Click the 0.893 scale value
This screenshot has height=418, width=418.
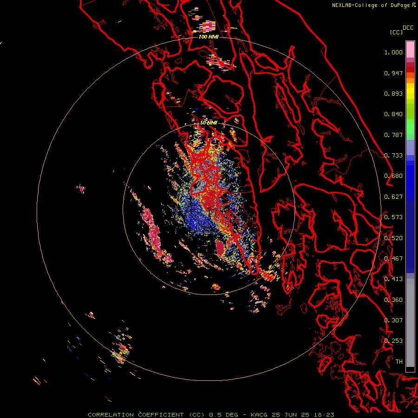point(393,93)
